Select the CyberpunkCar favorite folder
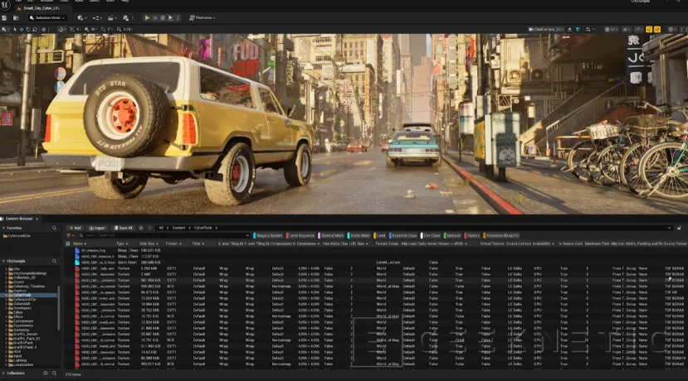 [x=19, y=236]
